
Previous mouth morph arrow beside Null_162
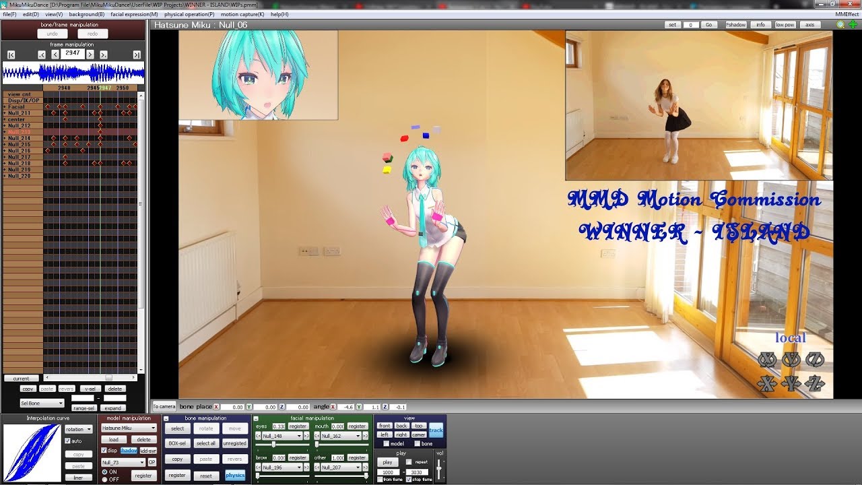(317, 436)
